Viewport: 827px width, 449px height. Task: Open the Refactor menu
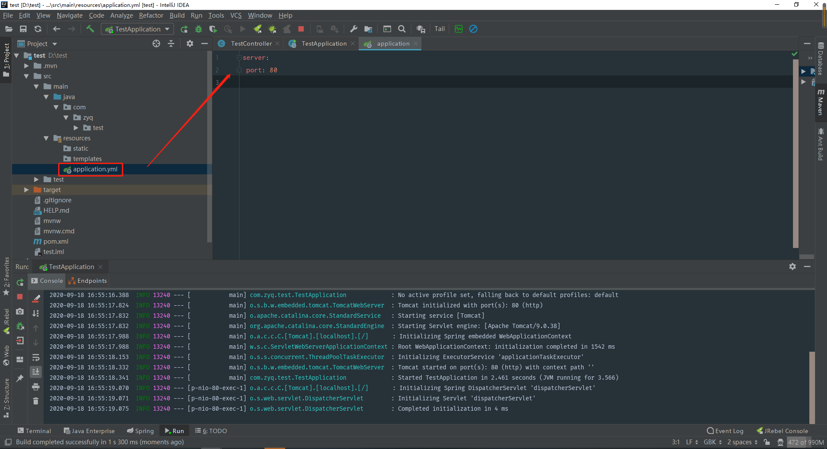tap(151, 15)
